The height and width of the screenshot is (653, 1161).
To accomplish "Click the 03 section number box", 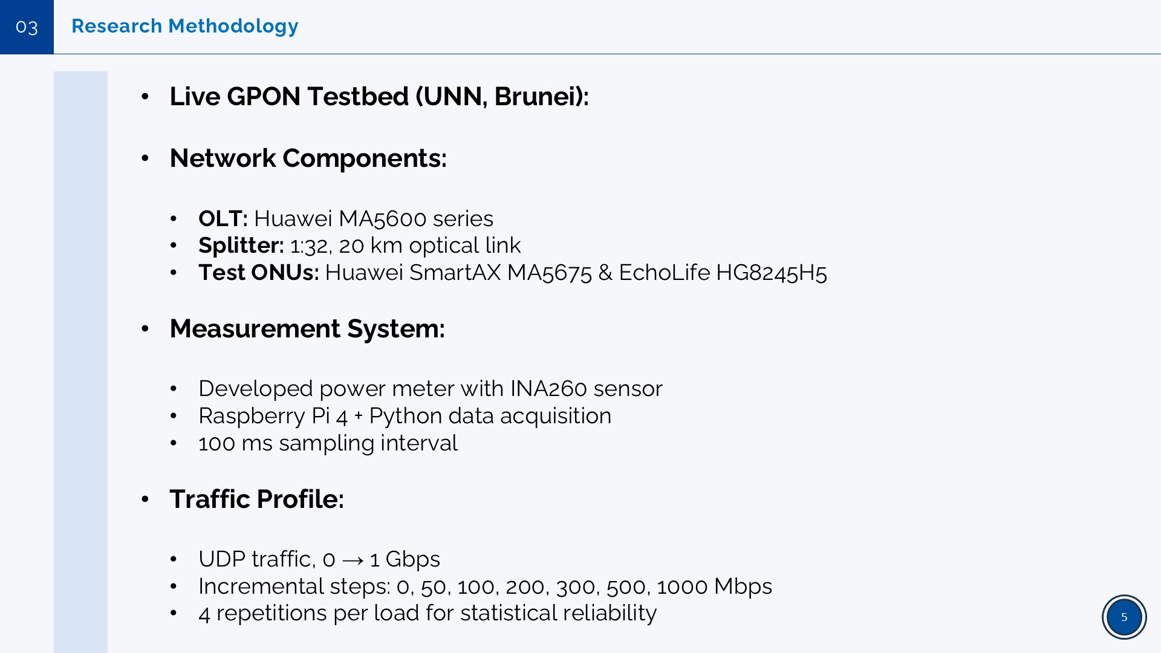I will click(x=27, y=27).
